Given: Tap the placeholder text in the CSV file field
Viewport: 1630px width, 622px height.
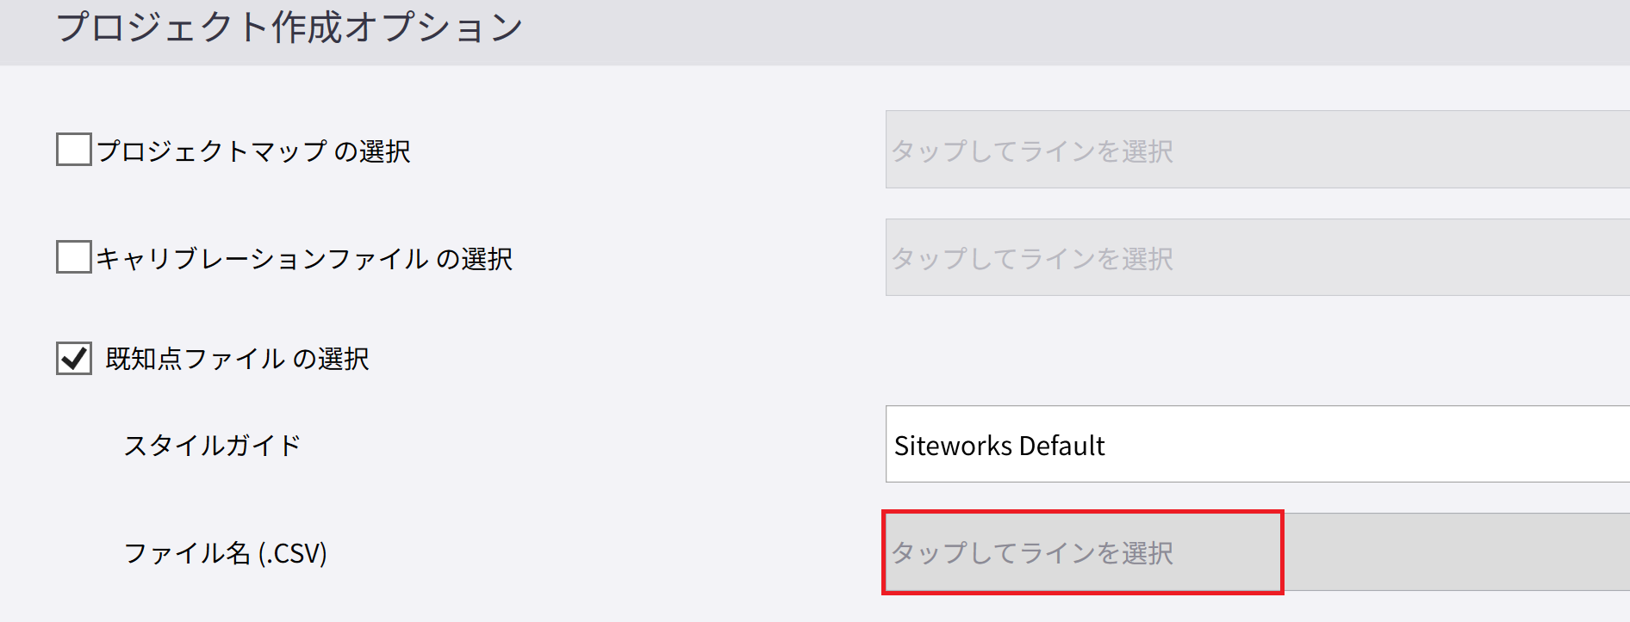Looking at the screenshot, I should click(1032, 553).
